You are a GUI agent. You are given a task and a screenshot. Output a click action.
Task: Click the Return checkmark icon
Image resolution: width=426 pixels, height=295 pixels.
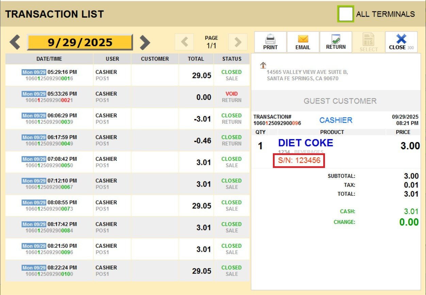[335, 39]
